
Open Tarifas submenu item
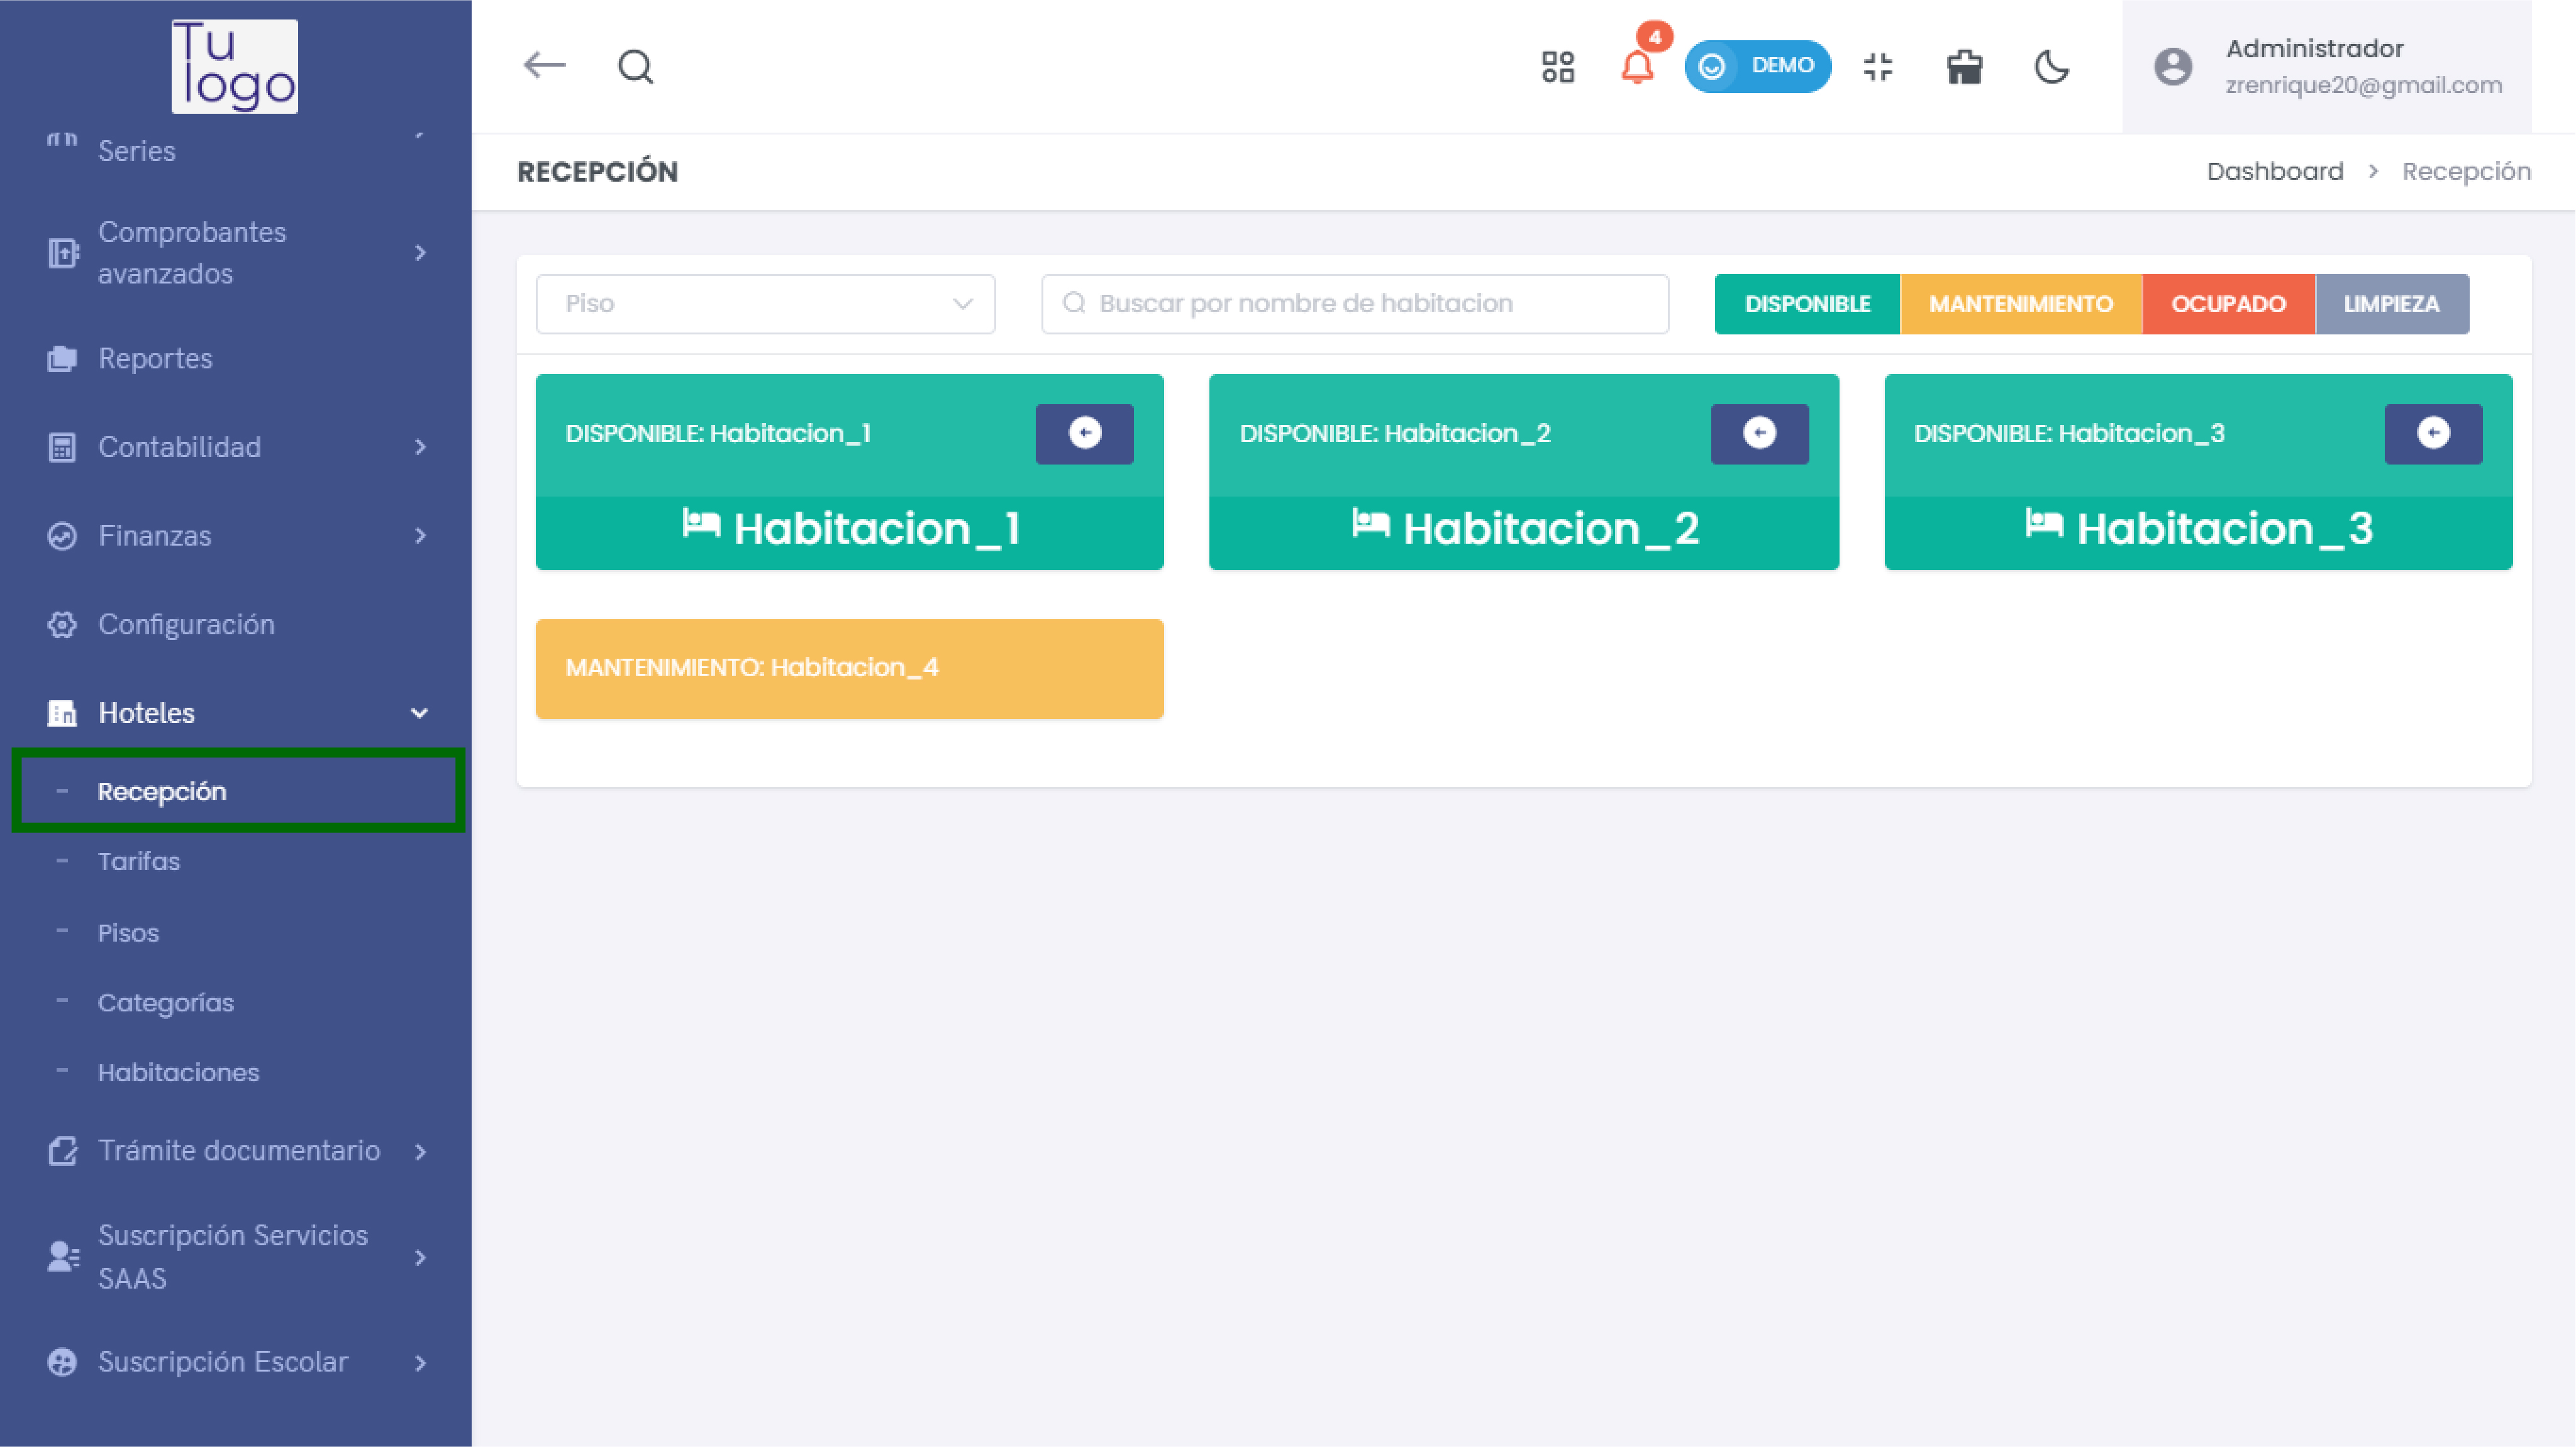[139, 861]
